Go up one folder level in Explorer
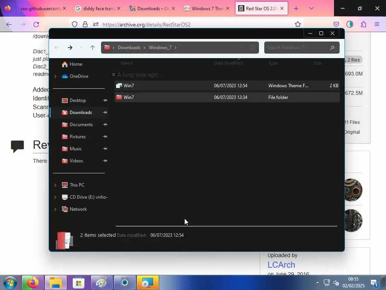Viewport: 386px width, 290px height. tap(93, 48)
